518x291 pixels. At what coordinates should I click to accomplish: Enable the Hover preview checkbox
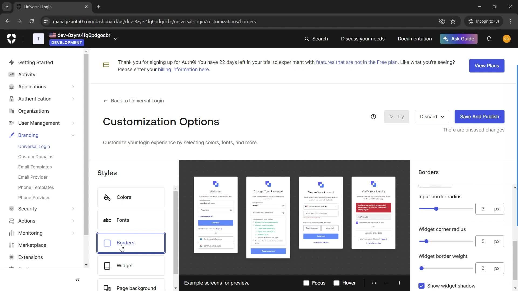[336, 283]
